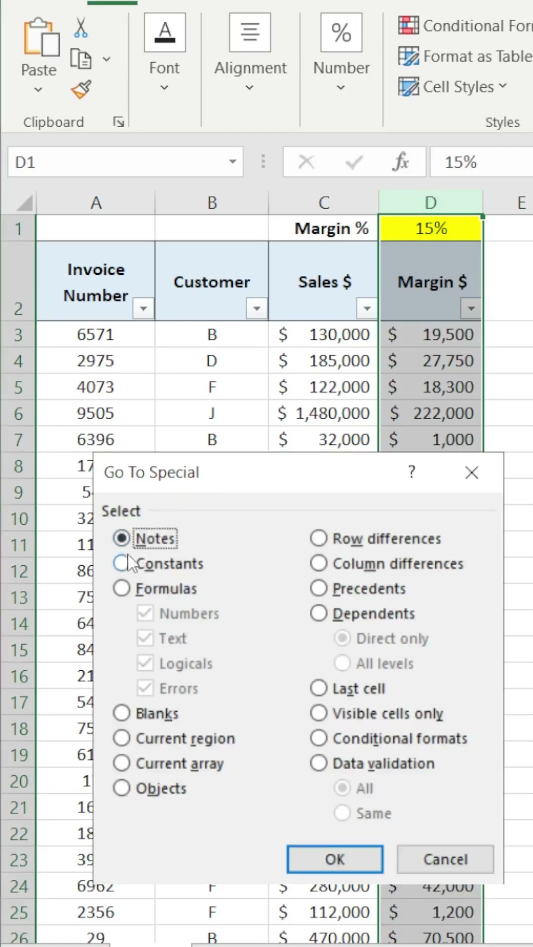The width and height of the screenshot is (533, 947).
Task: Cancel the Go To Special dialog
Action: coord(445,859)
